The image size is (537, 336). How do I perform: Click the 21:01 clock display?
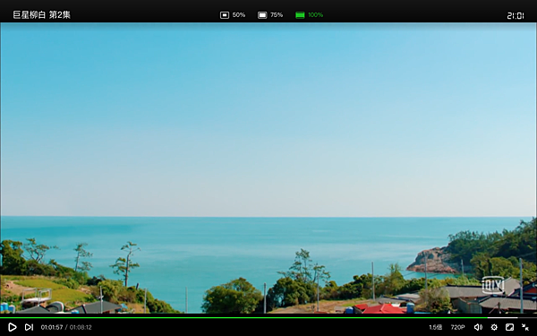pos(516,15)
